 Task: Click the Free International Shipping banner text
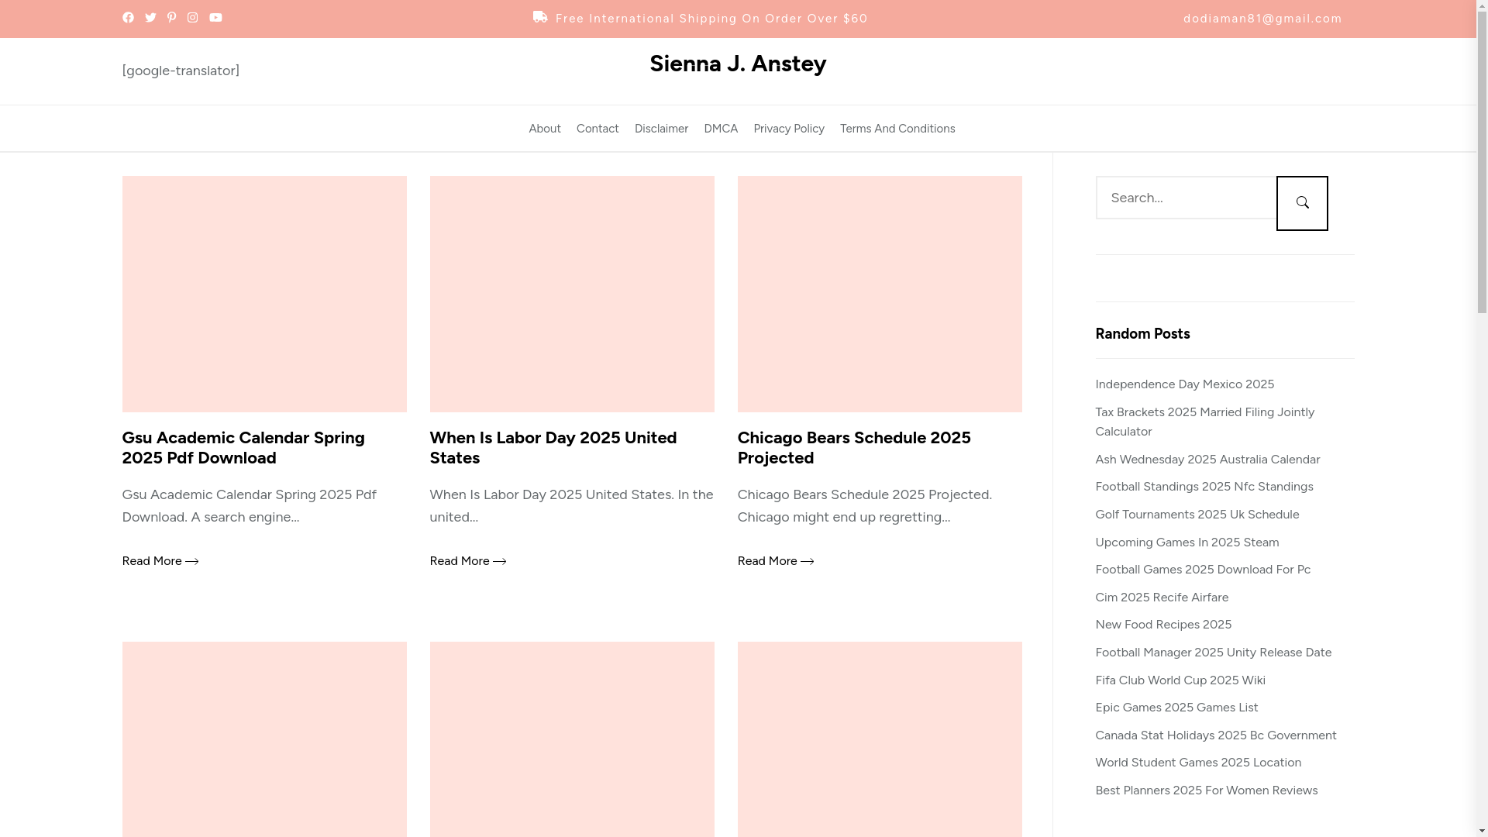(711, 19)
